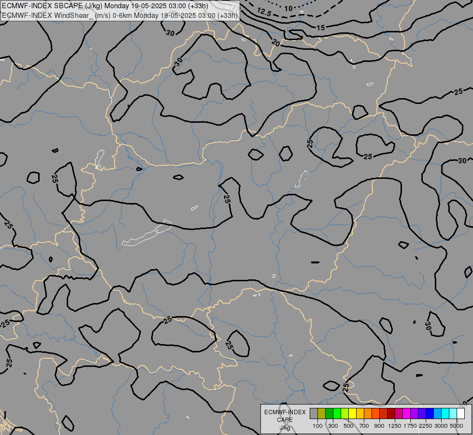Viewport: 473px width, 435px height.
Task: Select the dark green CAPE legend swatch
Action: point(329,413)
